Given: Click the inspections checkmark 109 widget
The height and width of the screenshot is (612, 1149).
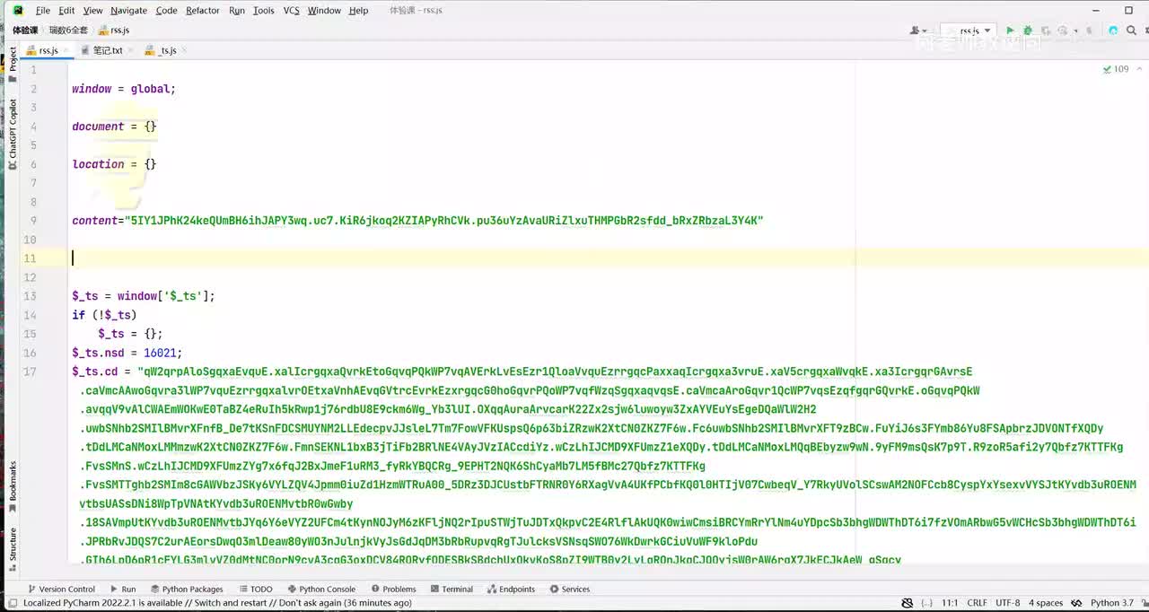Looking at the screenshot, I should pos(1116,69).
